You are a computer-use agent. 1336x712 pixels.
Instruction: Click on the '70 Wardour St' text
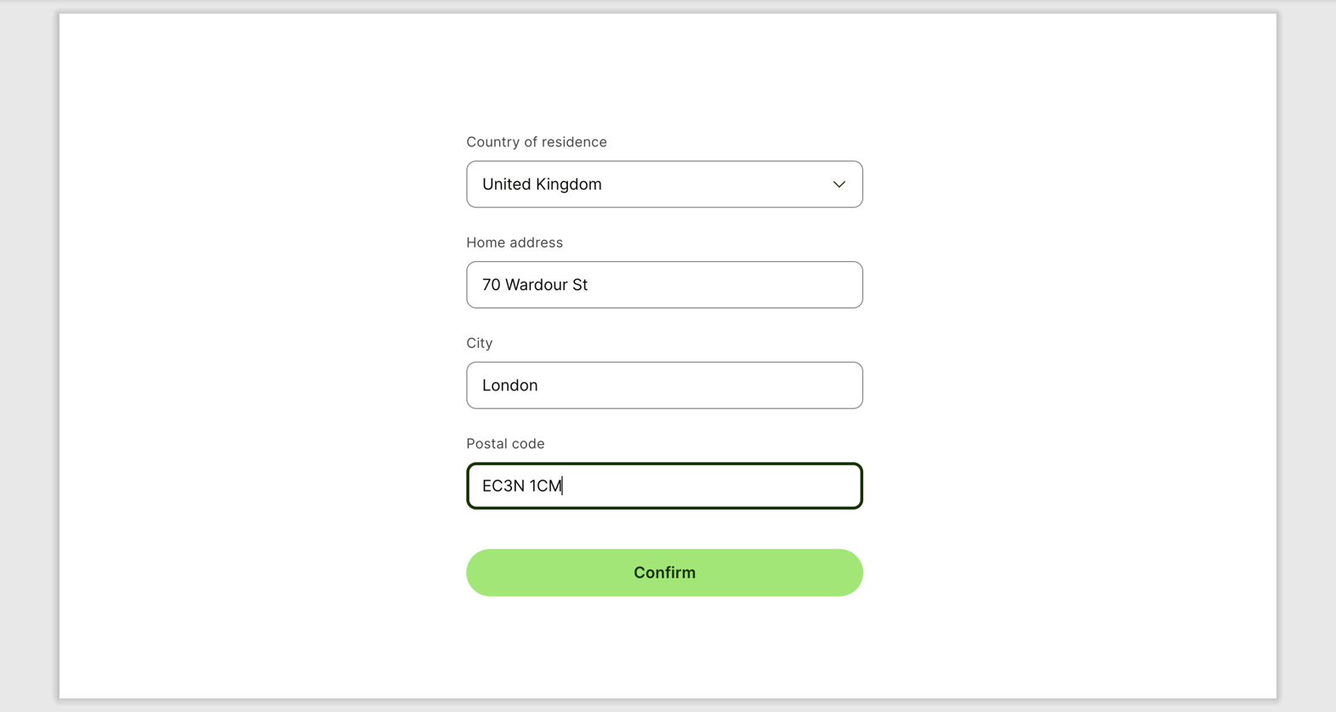pos(535,285)
